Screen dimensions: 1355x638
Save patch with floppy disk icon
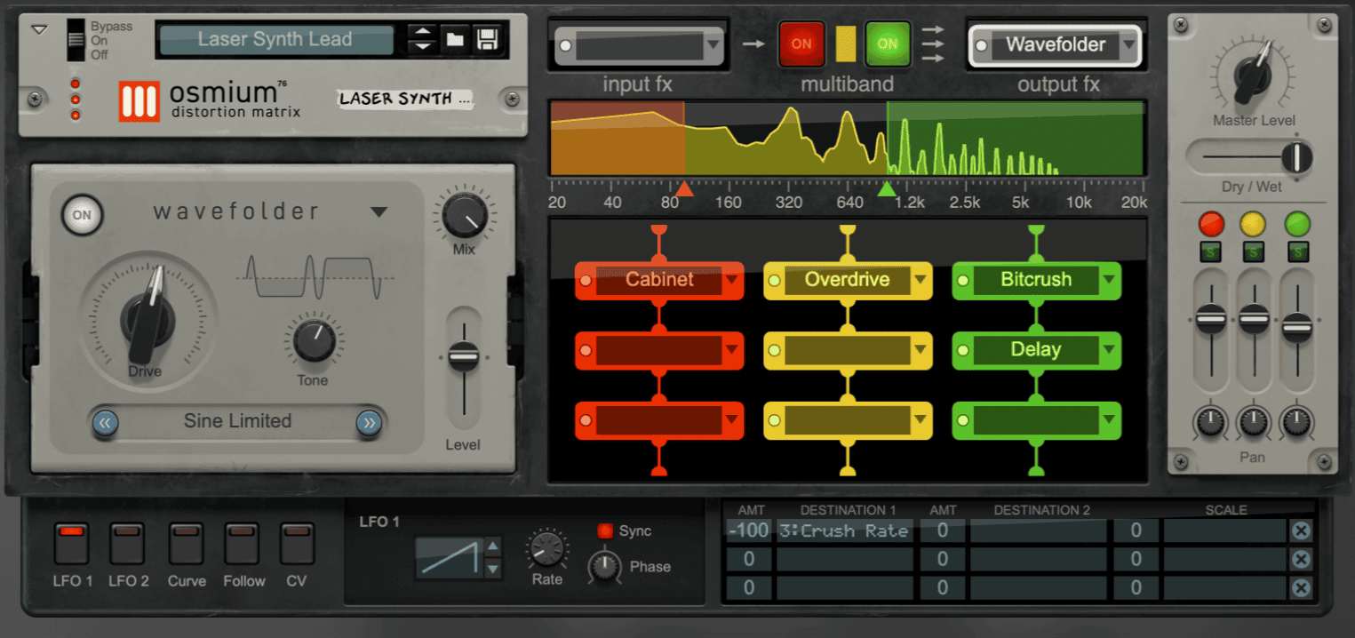pyautogui.click(x=486, y=39)
